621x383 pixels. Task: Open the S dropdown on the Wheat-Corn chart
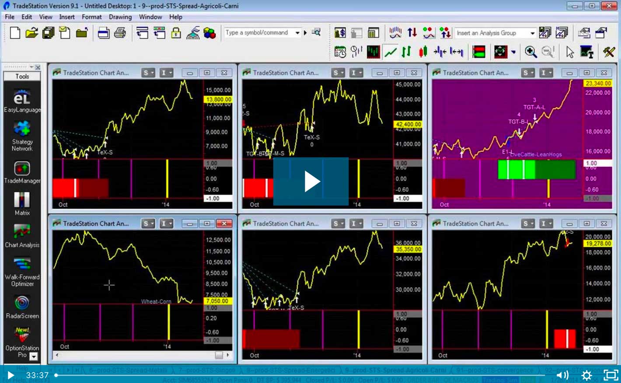tap(148, 224)
